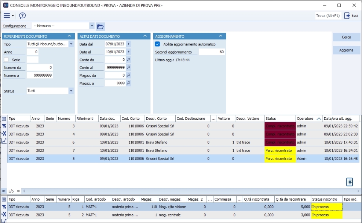Screen dimensions: 362x223
Task: Expand the Configurazione dropdown
Action: click(x=92, y=26)
